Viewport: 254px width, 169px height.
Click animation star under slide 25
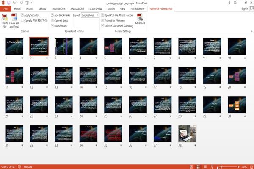point(121,116)
